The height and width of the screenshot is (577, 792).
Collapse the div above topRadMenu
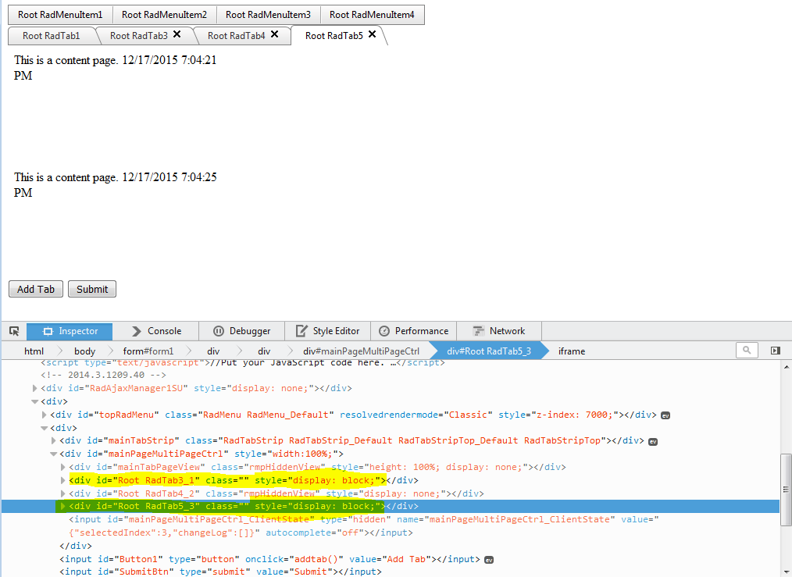click(x=44, y=428)
